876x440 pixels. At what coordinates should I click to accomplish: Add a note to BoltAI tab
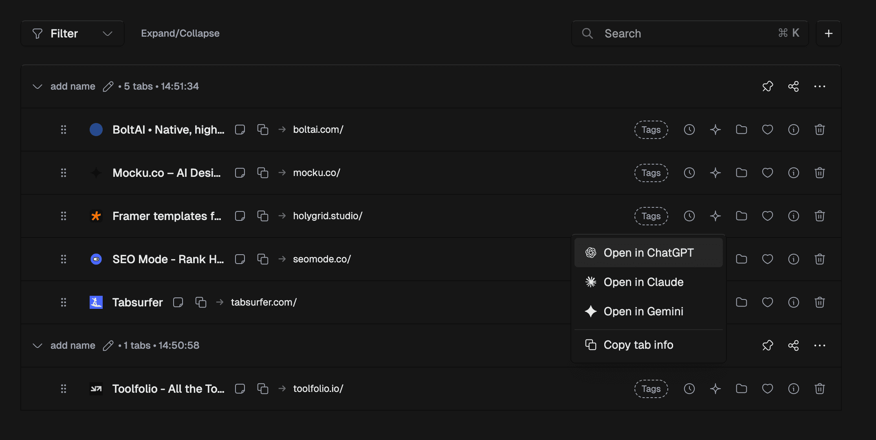tap(240, 130)
